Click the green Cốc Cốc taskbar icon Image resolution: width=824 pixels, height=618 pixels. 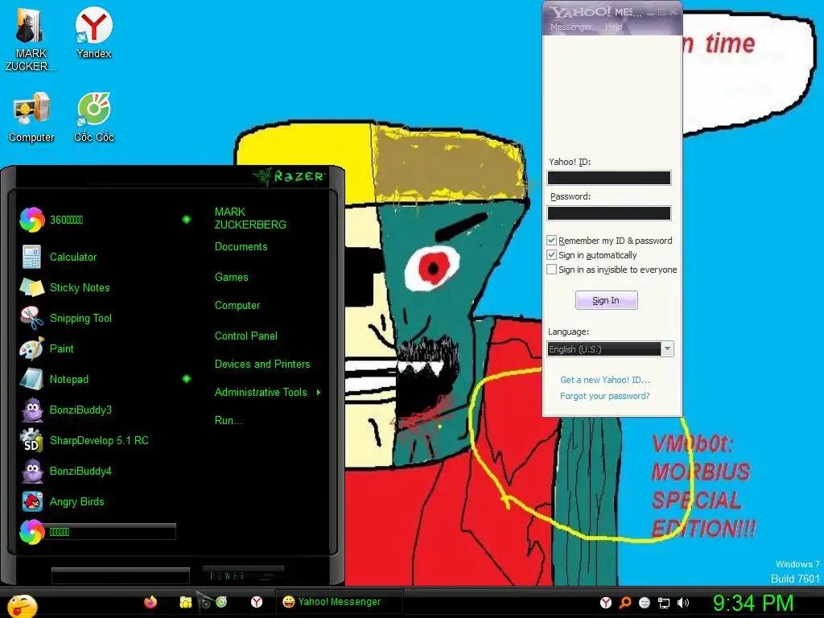[x=221, y=602]
